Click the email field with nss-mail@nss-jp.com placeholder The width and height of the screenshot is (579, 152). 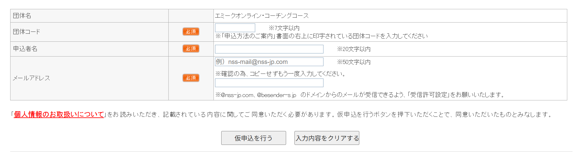[x=269, y=62]
